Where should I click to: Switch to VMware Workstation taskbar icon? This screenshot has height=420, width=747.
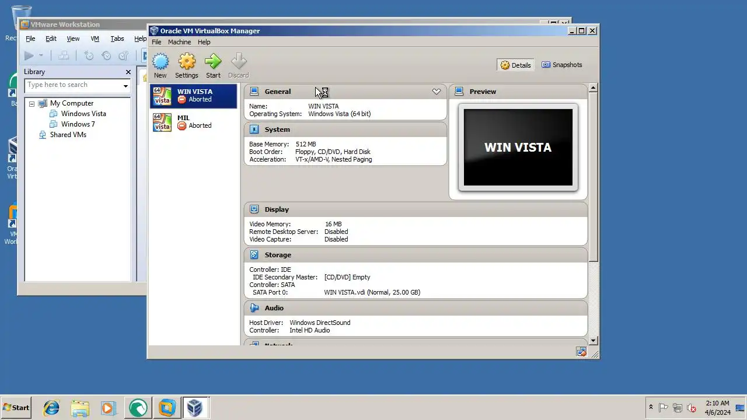point(166,408)
